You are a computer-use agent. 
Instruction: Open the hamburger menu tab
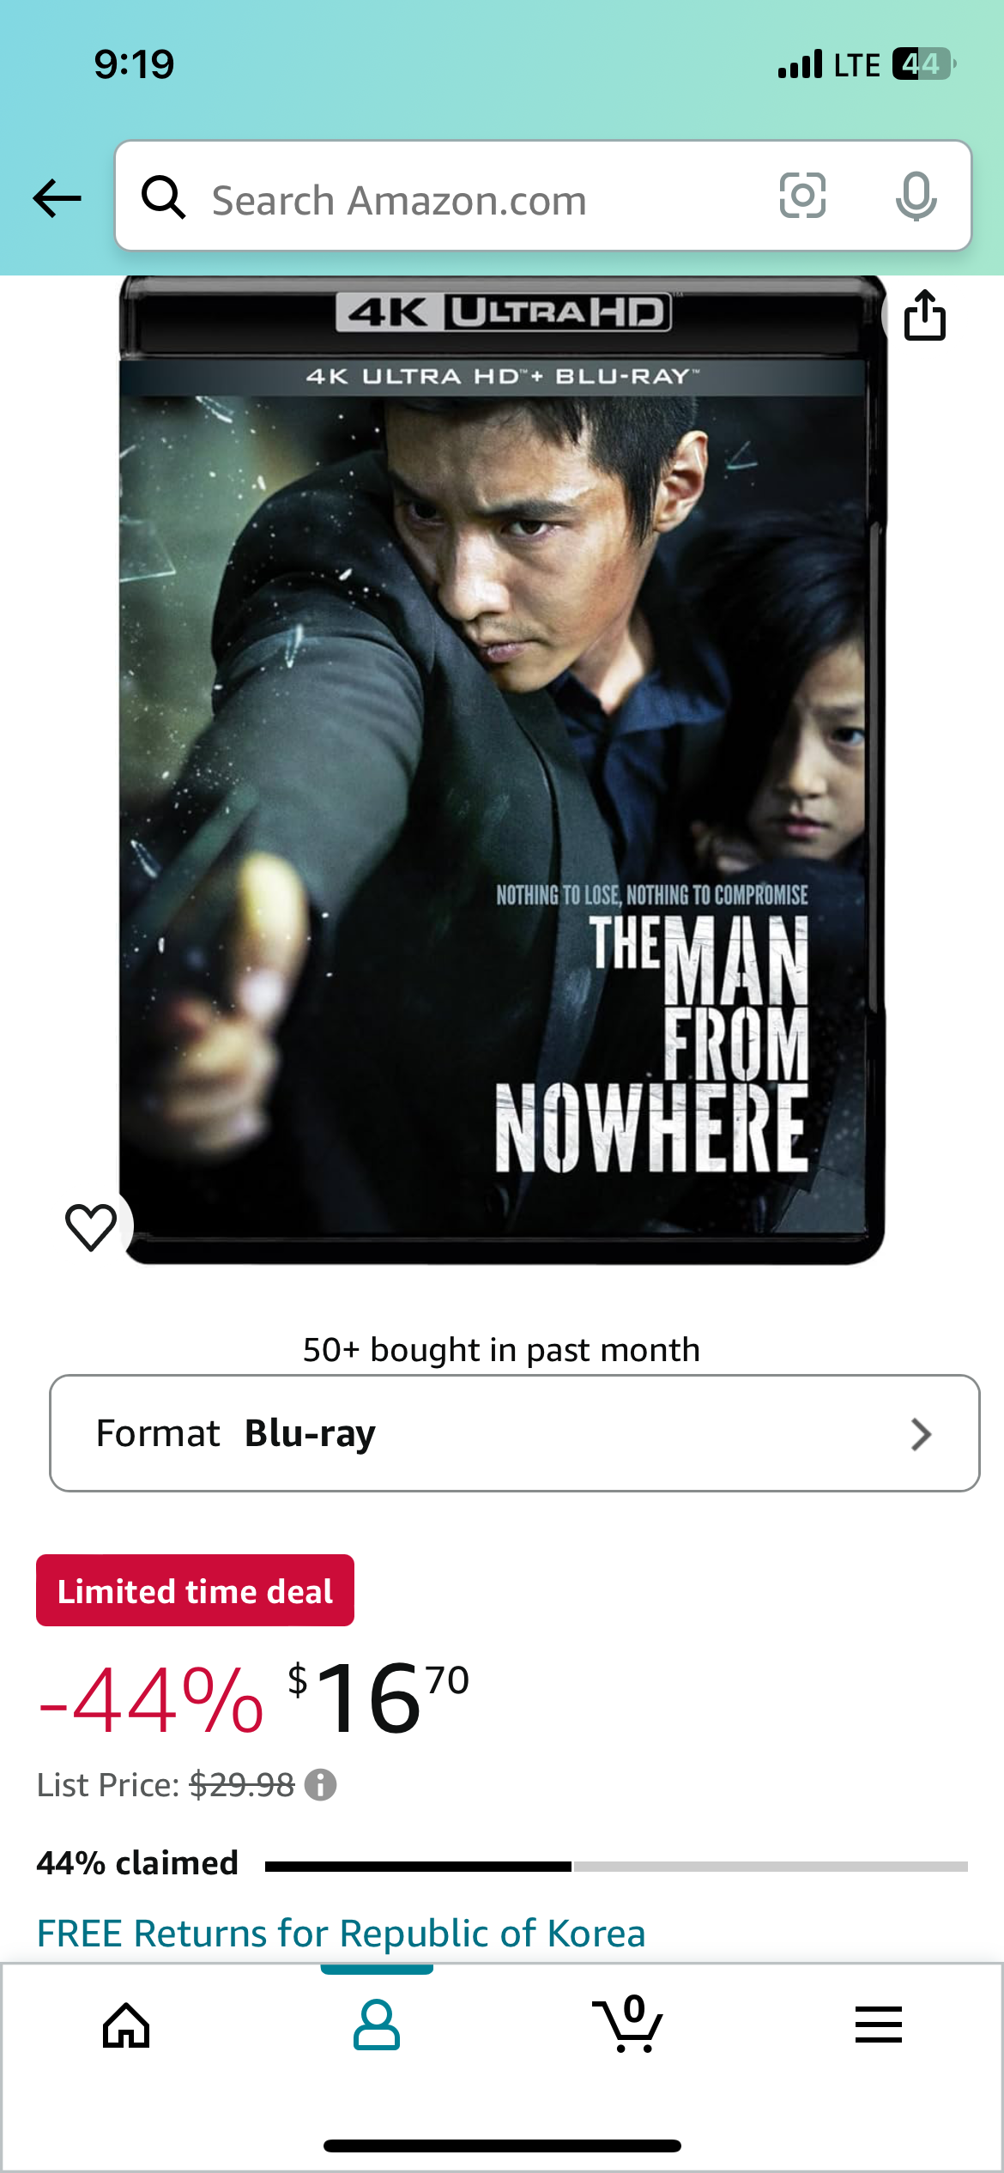(x=879, y=2025)
